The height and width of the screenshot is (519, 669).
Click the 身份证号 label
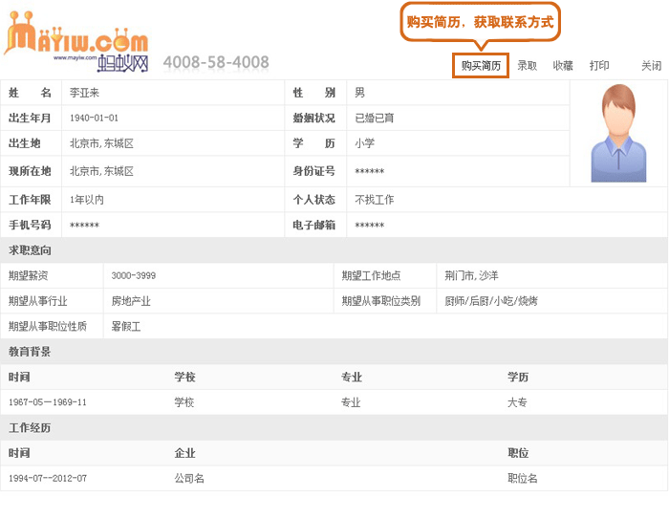click(x=314, y=171)
